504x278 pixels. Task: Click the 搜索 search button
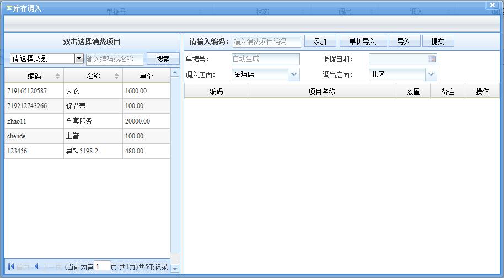[163, 59]
